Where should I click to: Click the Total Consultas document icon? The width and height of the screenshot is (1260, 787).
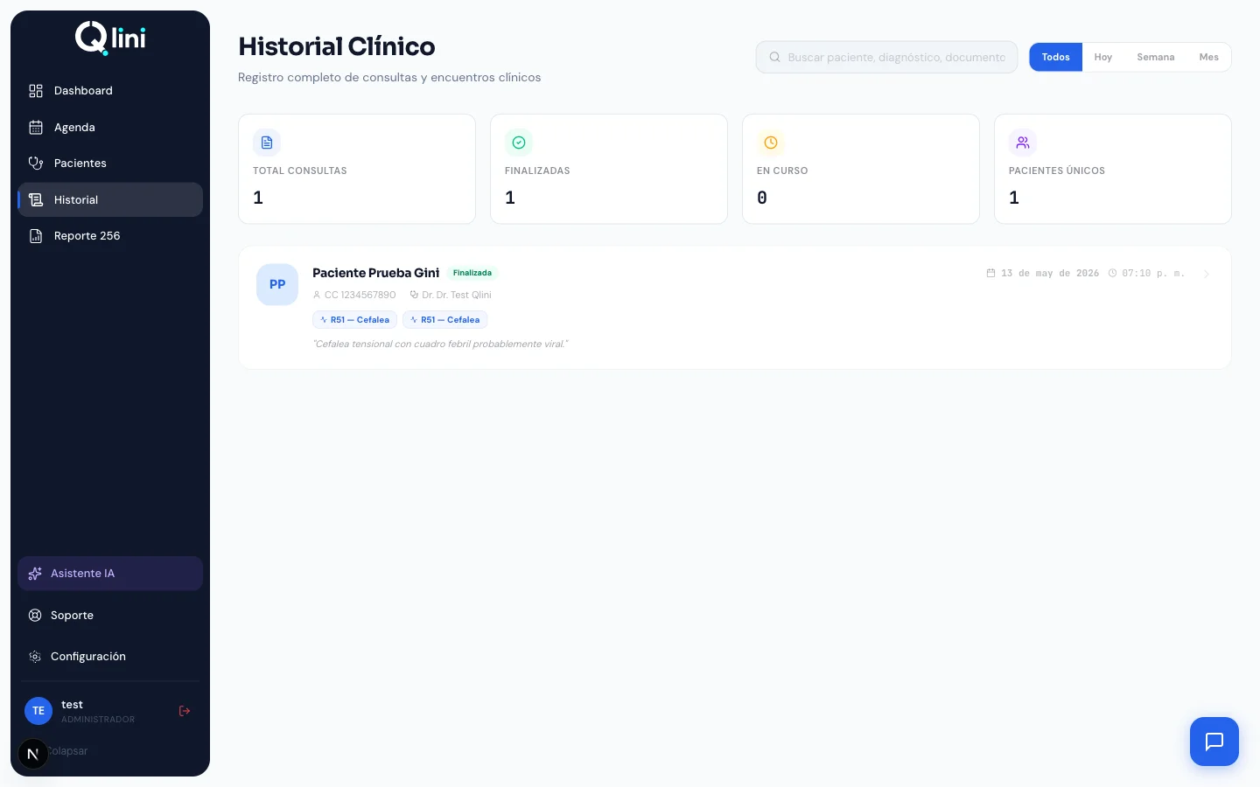pos(267,143)
